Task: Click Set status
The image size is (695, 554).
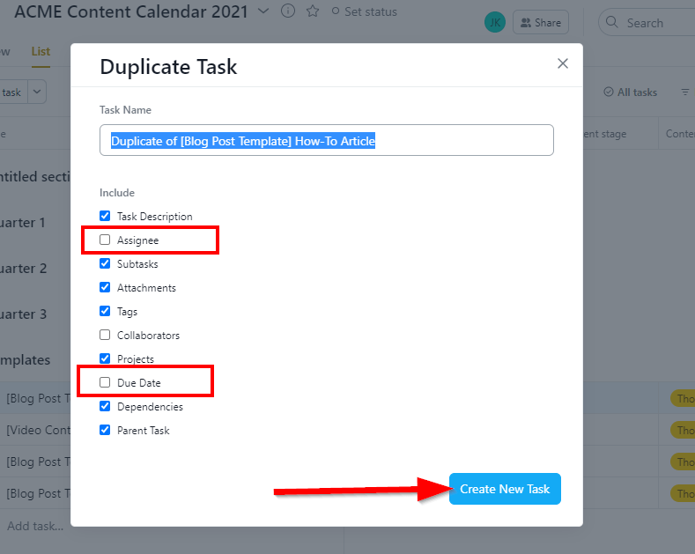Action: [x=365, y=12]
